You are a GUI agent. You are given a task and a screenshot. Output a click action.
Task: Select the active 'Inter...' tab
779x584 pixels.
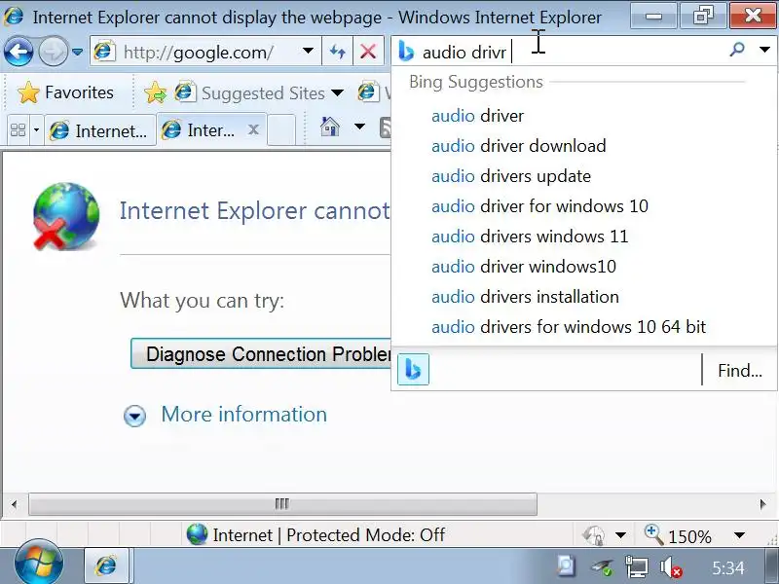(x=204, y=130)
